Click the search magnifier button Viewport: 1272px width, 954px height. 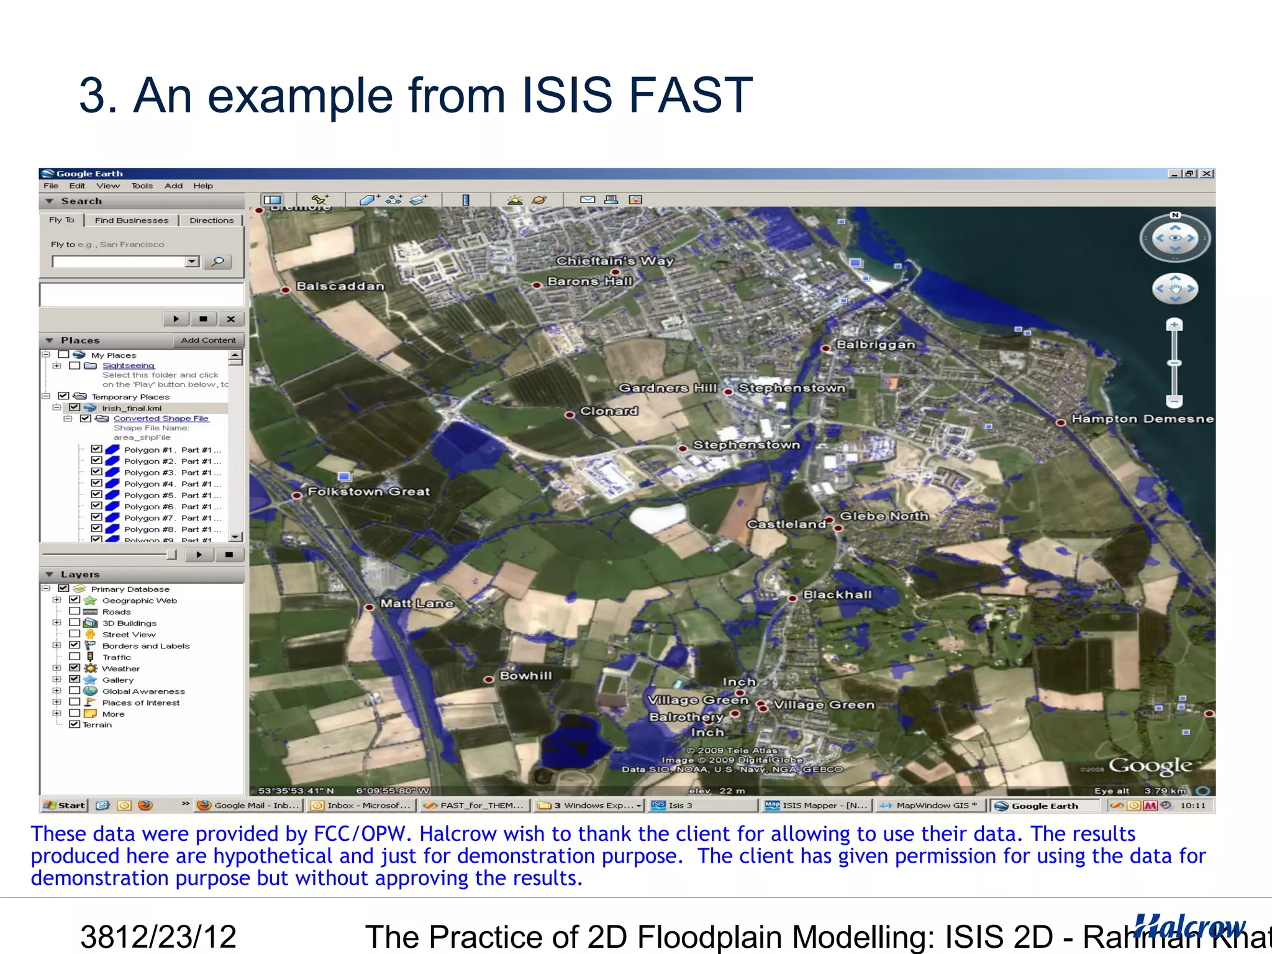[x=217, y=261]
